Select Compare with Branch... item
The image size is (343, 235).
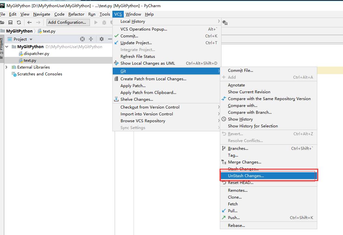[x=268, y=112]
